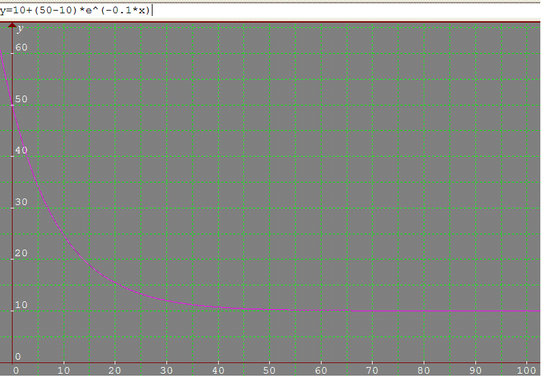Click the x-axis label 80

point(424,370)
